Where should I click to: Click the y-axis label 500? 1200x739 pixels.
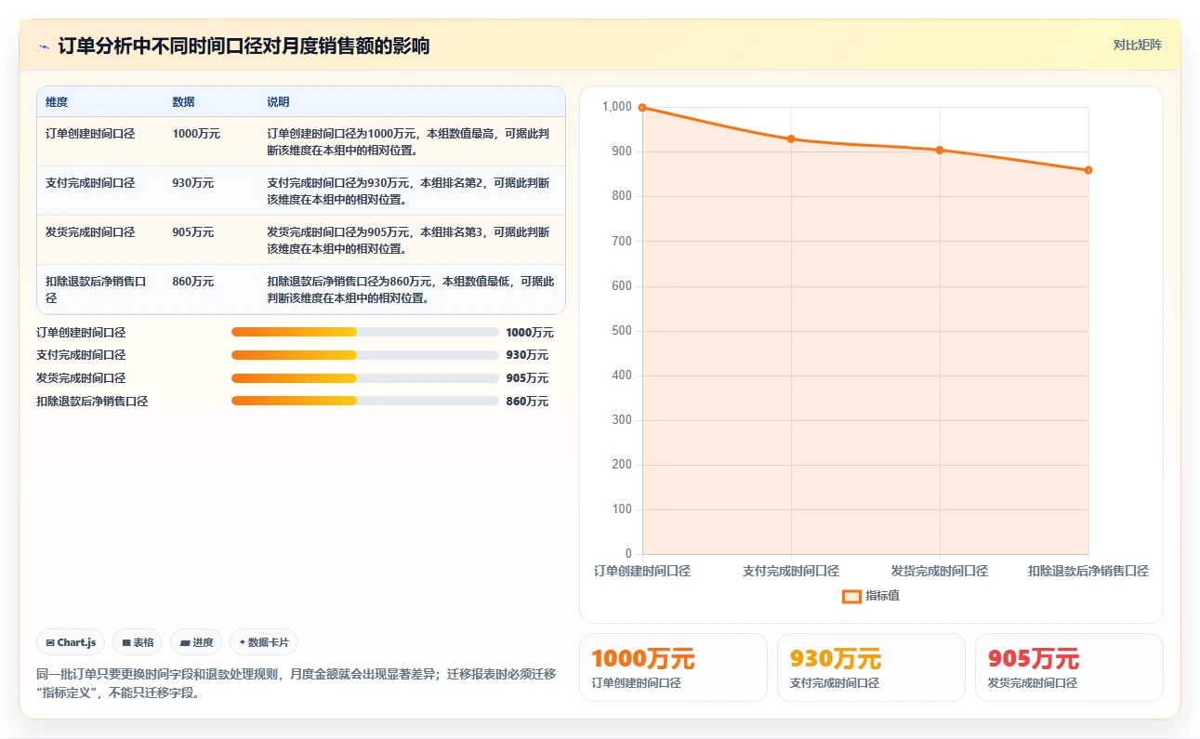[620, 331]
